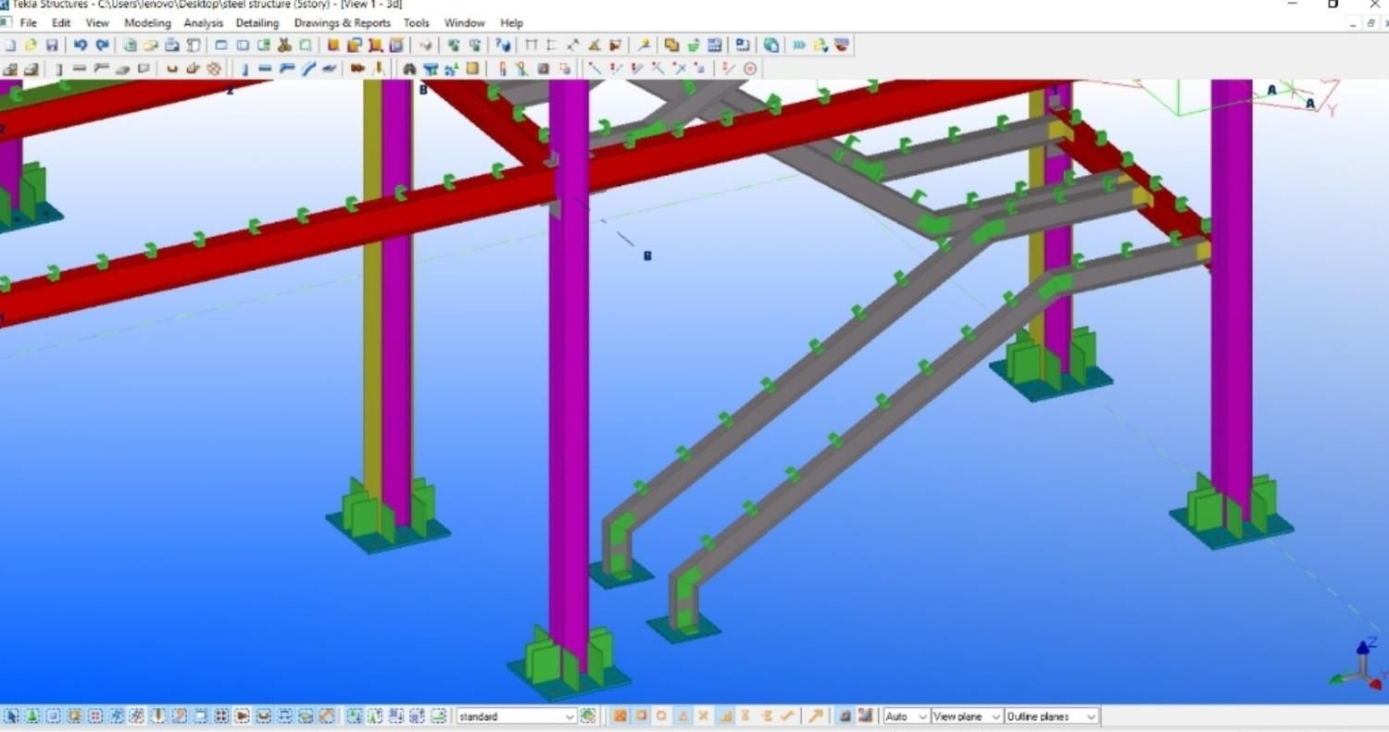Click the Inquire object question-mark icon
This screenshot has height=732, width=1389.
point(502,44)
